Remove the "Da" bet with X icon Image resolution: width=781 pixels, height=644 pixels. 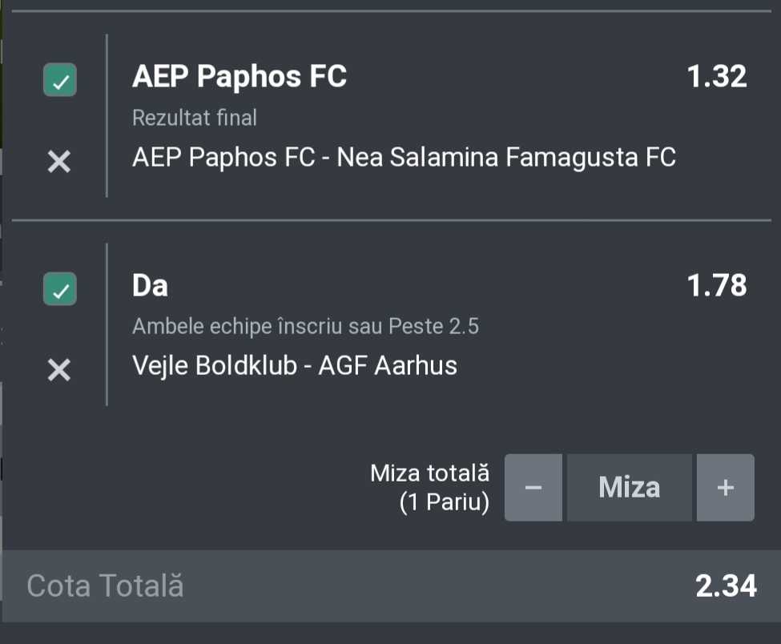pos(59,370)
